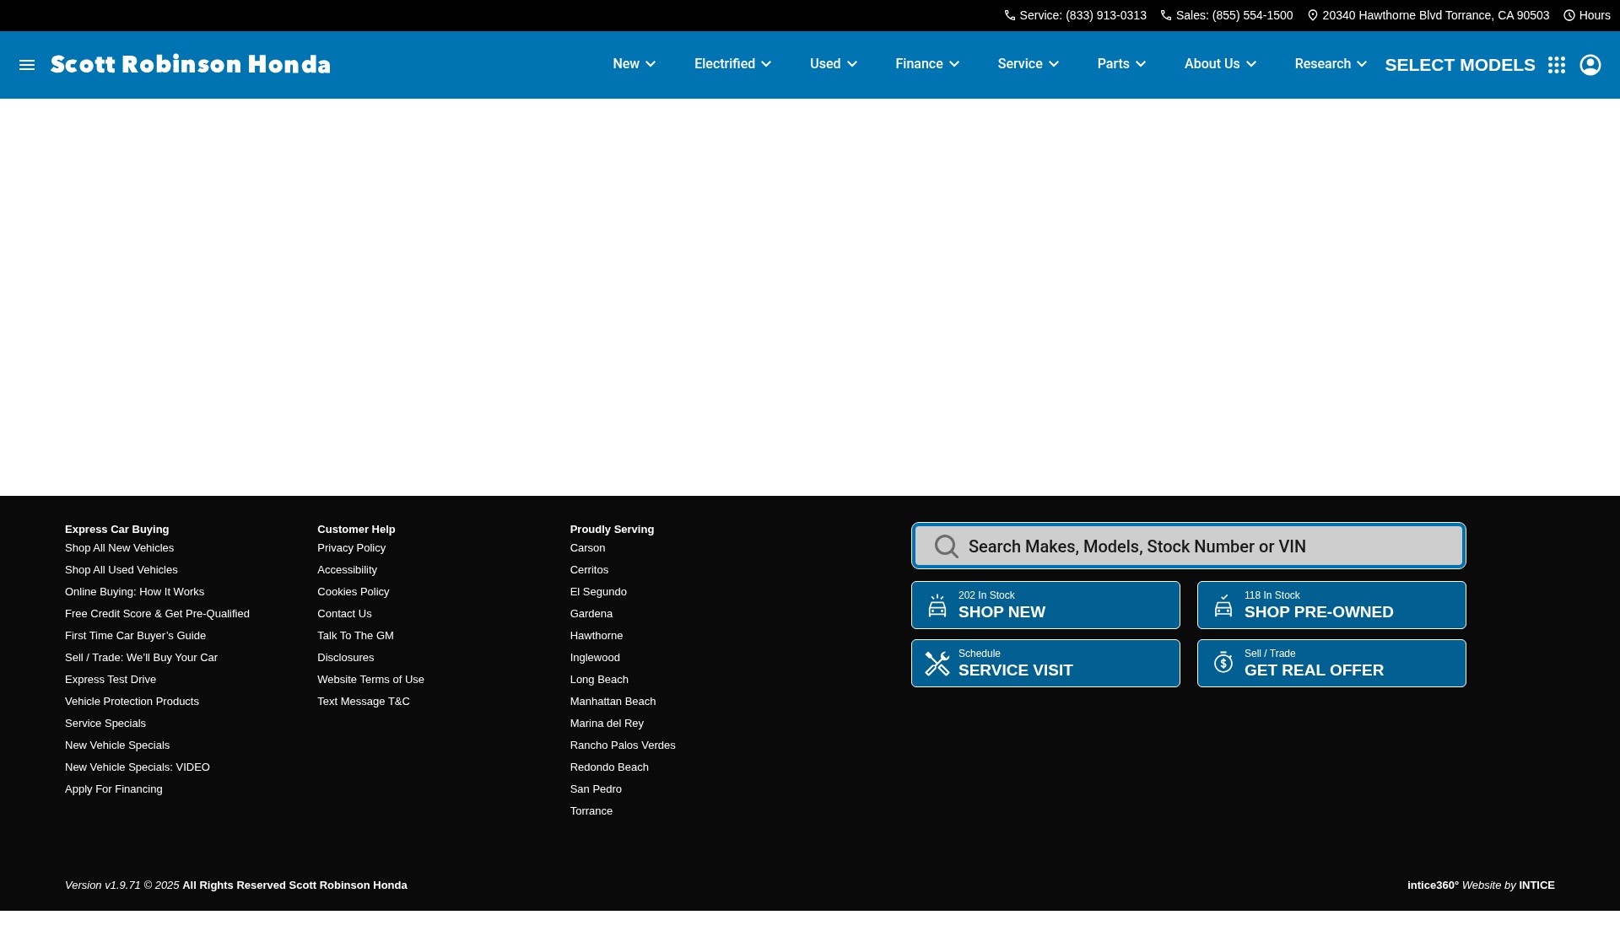Open the Hawthorne Blvd address link
This screenshot has height=931, width=1620.
[1435, 15]
